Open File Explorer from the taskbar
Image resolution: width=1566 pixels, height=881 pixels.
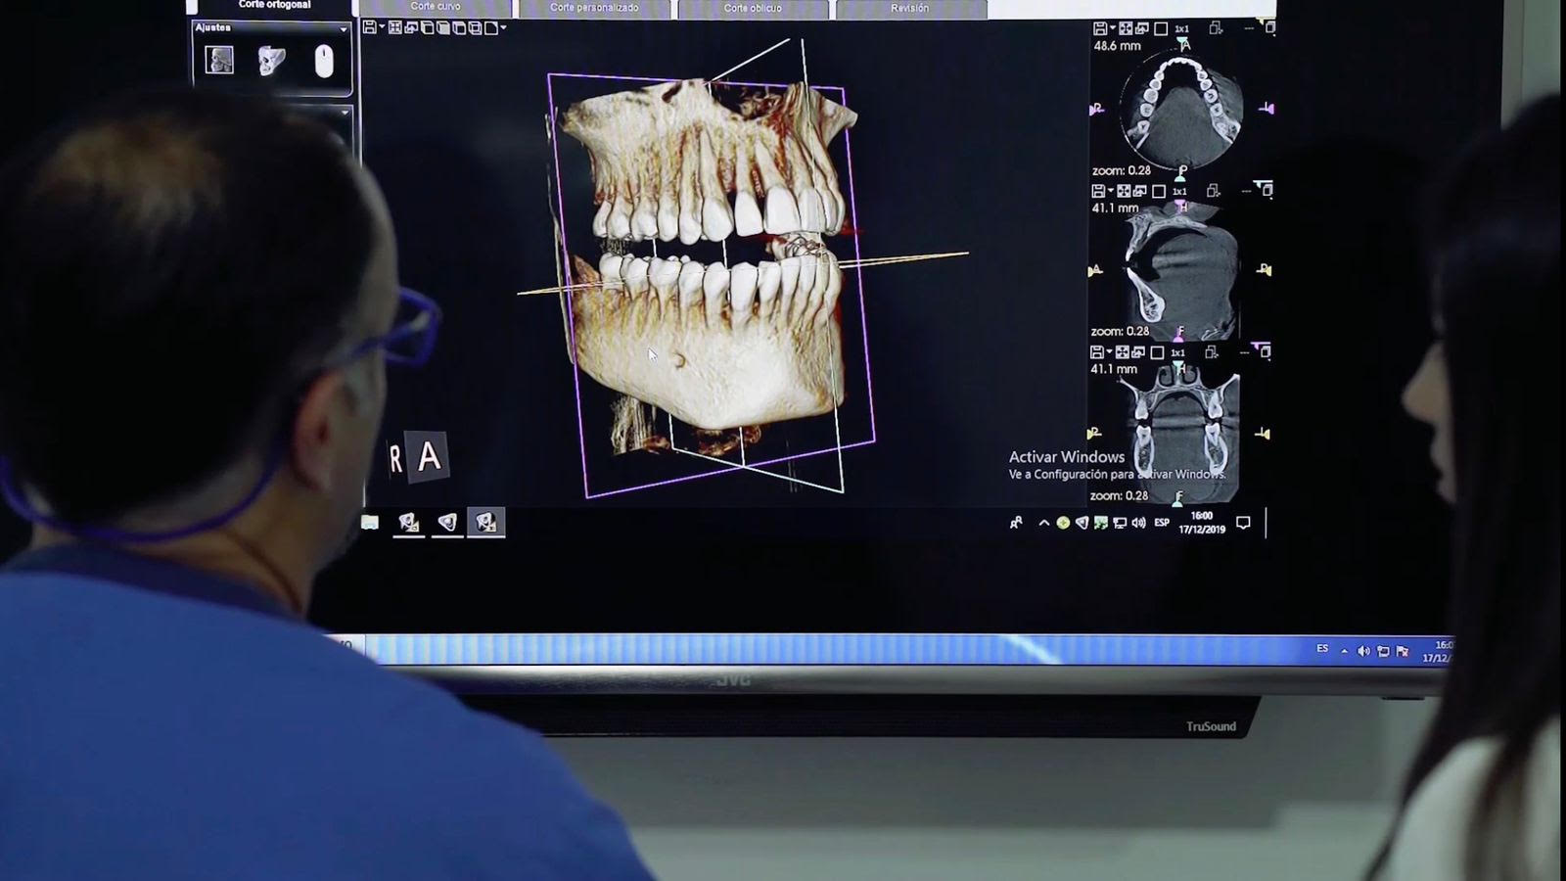click(370, 523)
